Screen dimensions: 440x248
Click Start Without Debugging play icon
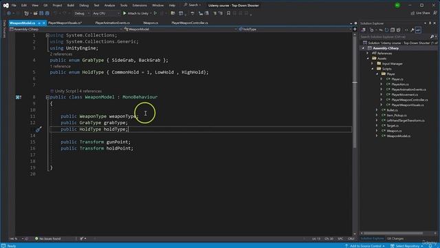click(155, 13)
